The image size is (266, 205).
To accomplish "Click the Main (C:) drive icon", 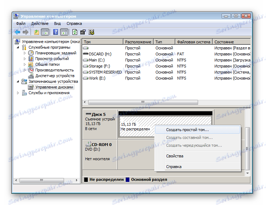I will click(x=86, y=60).
